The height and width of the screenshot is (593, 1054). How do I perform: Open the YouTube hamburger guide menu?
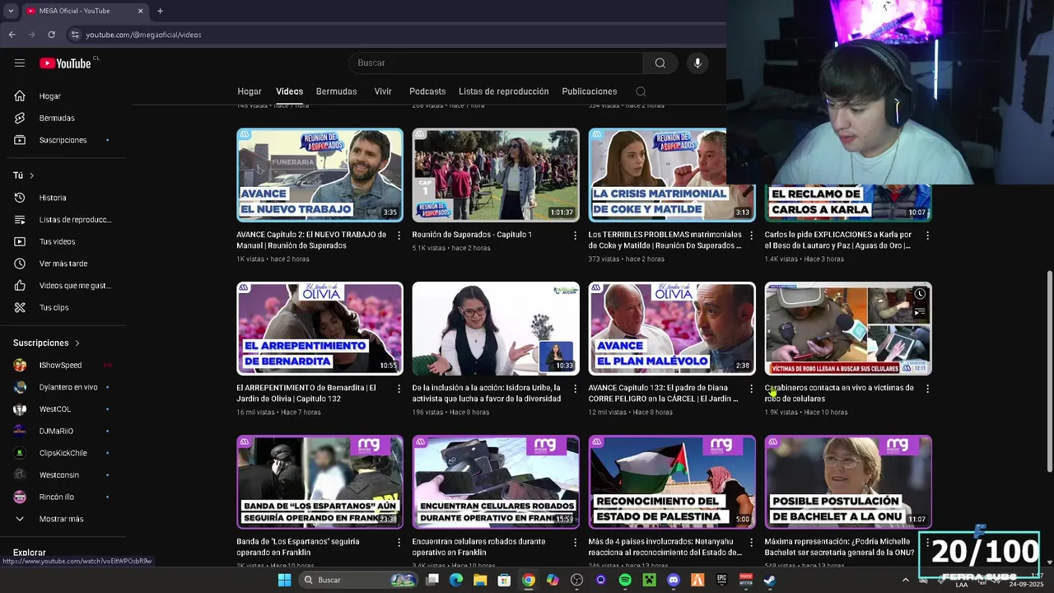pos(20,63)
